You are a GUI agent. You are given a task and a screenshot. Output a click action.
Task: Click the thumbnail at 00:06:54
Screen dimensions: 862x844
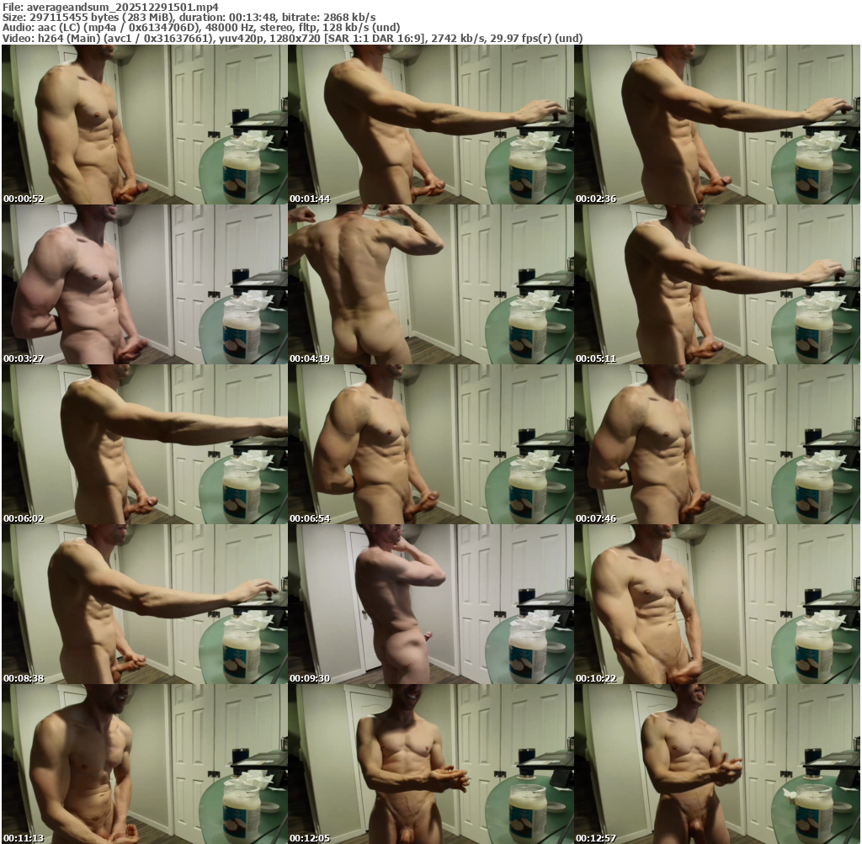tap(430, 444)
